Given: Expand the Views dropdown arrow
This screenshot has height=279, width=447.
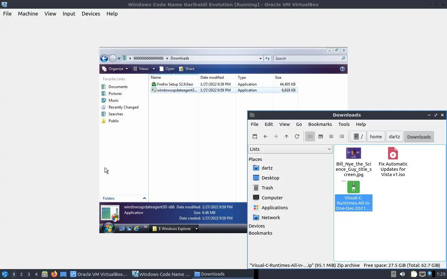Looking at the screenshot, I should pyautogui.click(x=154, y=69).
